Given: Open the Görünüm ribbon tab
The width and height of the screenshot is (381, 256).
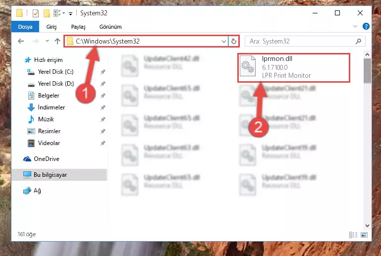Looking at the screenshot, I should click(x=110, y=27).
